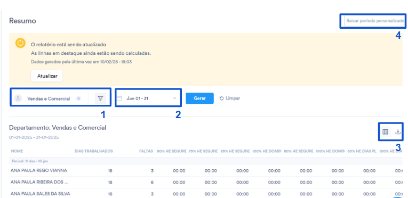The width and height of the screenshot is (408, 198).
Task: Click the Resumo page title
Action: pyautogui.click(x=22, y=21)
